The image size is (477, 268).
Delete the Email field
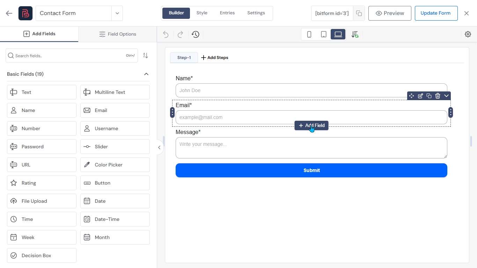pos(438,96)
